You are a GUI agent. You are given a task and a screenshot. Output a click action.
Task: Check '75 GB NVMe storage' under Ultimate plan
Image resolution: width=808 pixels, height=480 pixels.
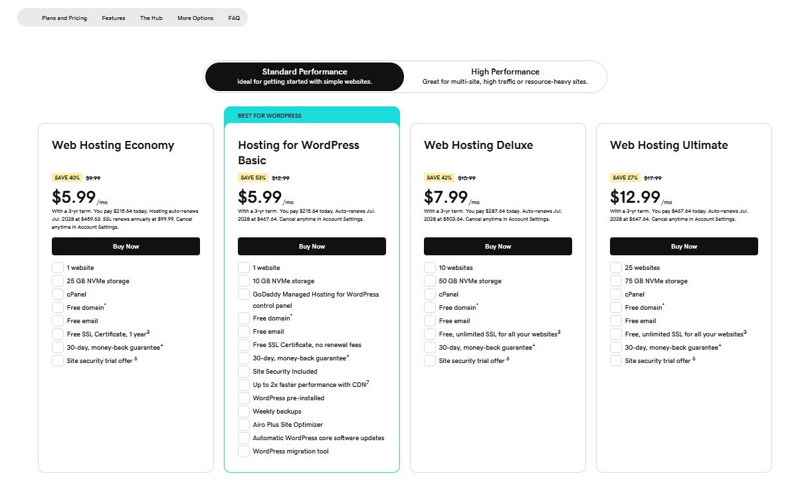click(x=615, y=281)
